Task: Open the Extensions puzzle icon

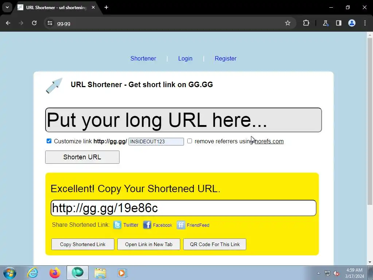Action: coord(306,23)
